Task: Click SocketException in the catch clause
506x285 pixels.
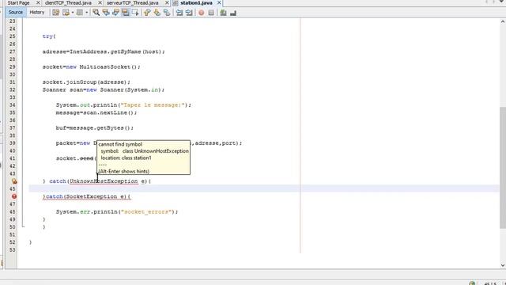Action: click(x=92, y=196)
